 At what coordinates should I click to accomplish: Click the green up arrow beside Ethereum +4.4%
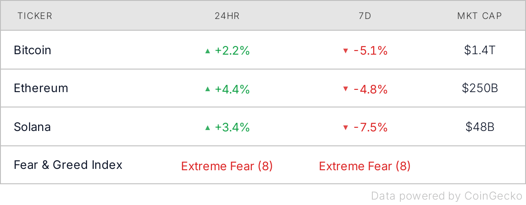pyautogui.click(x=208, y=89)
